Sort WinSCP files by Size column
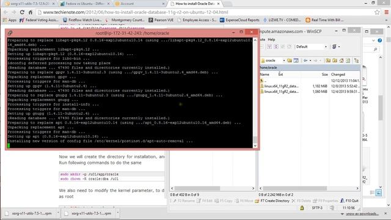The height and width of the screenshot is (220, 391). pyautogui.click(x=324, y=75)
